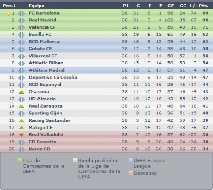This screenshot has width=213, height=190.
Task: Click the Equipo column header
Action: 37,6
